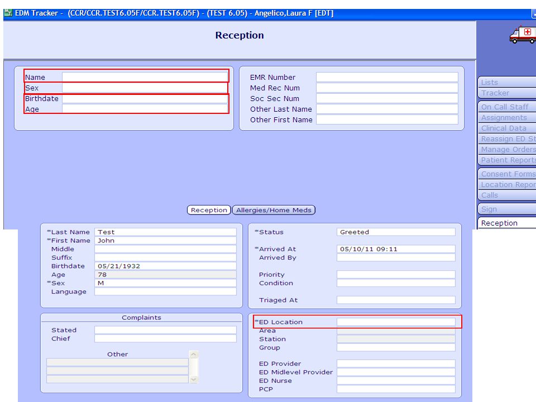The width and height of the screenshot is (536, 402).
Task: Click the Other Last Name field
Action: click(387, 109)
